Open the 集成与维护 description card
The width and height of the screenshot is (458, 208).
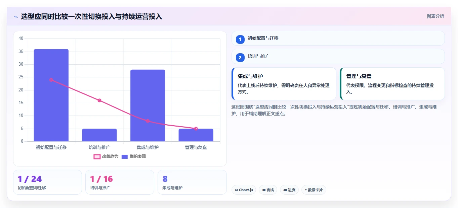tap(284, 84)
